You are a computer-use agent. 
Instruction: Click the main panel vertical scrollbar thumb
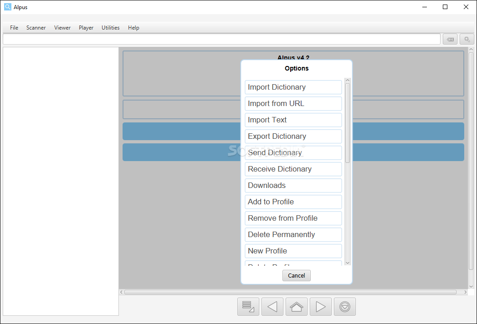[x=471, y=161]
